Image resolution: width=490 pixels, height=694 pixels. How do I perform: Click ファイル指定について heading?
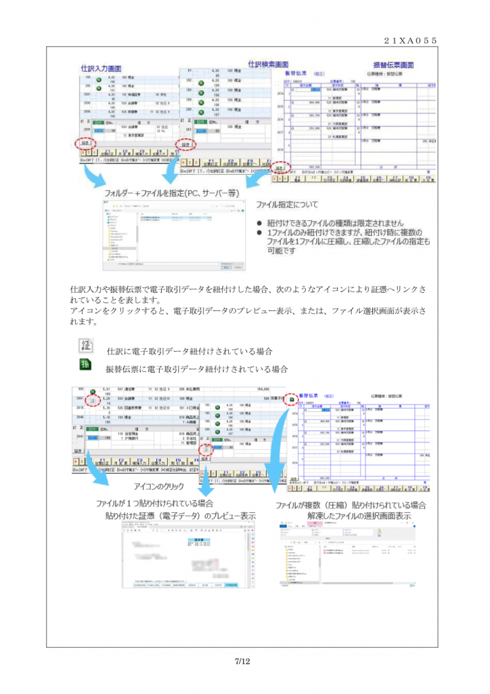pos(287,205)
